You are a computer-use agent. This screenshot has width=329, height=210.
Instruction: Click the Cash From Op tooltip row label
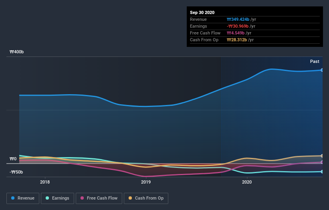pos(204,40)
